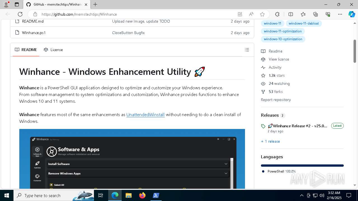This screenshot has width=358, height=201.
Task: View the 53 forks link
Action: click(x=272, y=92)
